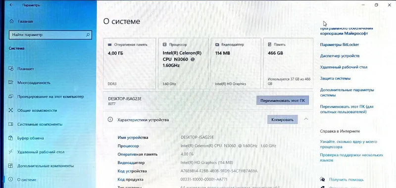Viewport: 396px width, 188px height.
Task: Open Дополнительные параметры системы link
Action: [347, 93]
